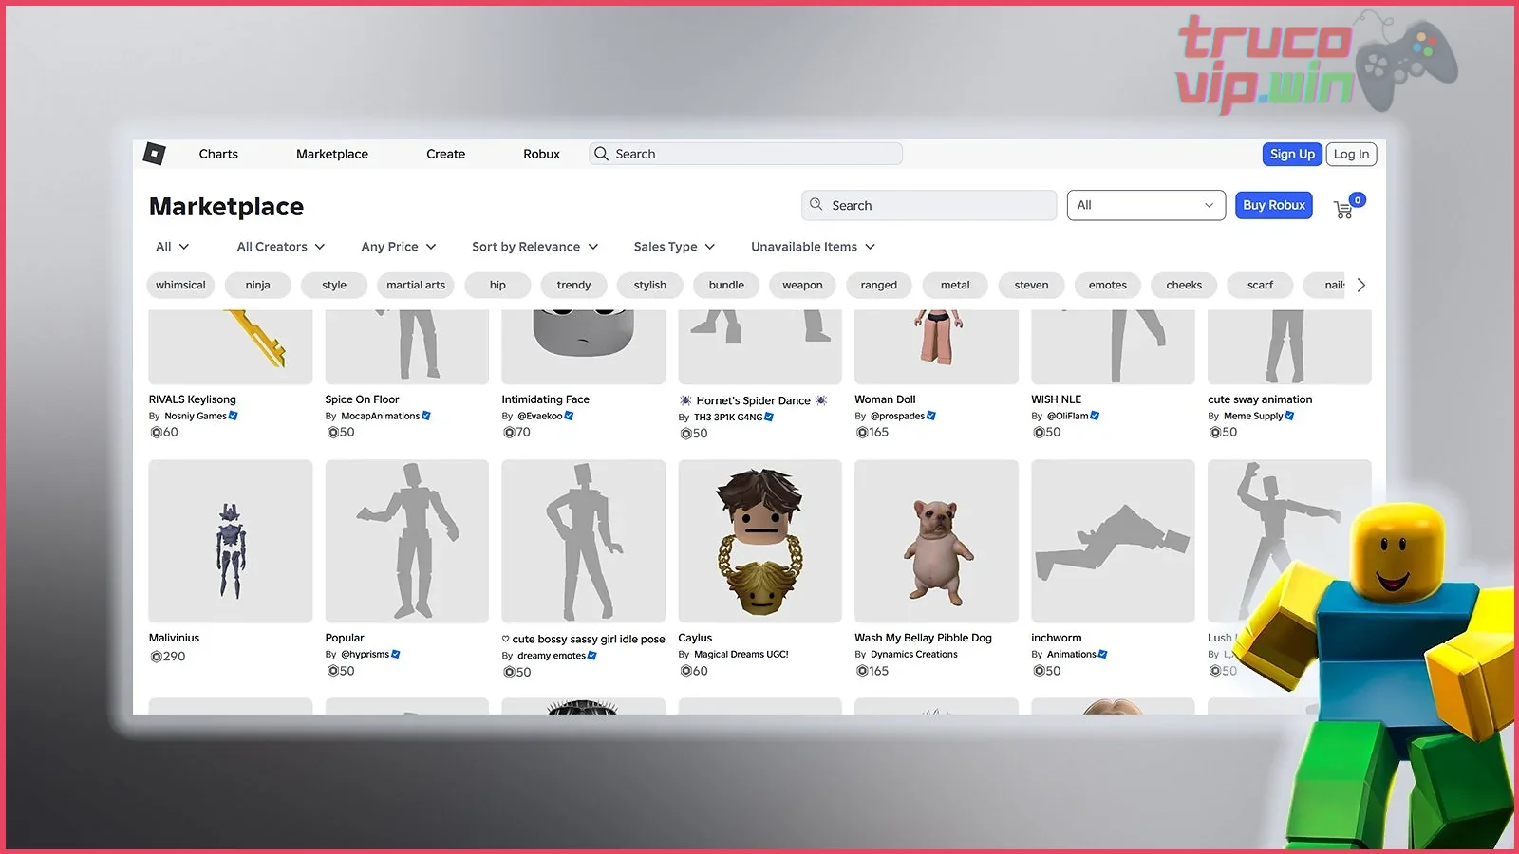Open Marketplace in the top navigation

pyautogui.click(x=332, y=154)
